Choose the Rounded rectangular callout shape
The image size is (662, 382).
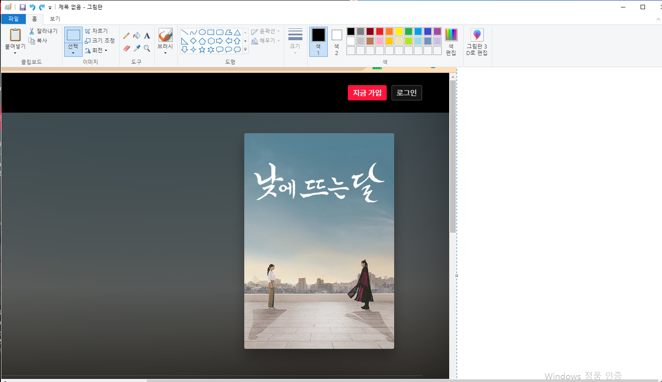pos(219,50)
